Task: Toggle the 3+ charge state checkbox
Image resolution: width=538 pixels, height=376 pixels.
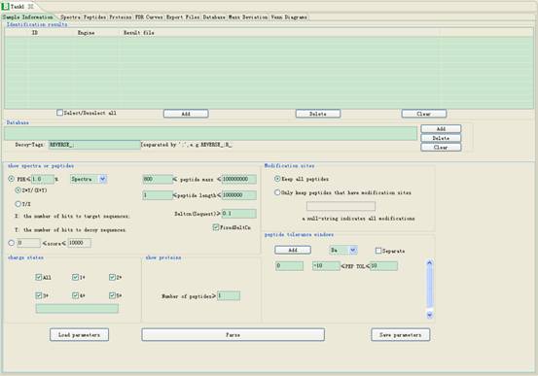Action: (39, 295)
